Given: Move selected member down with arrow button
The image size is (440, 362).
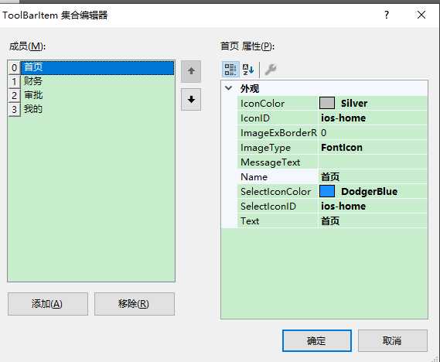Looking at the screenshot, I should point(191,99).
